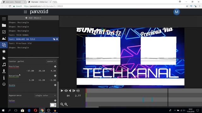Click the Scale property label
This screenshot has height=113, width=202.
click(x=12, y=85)
